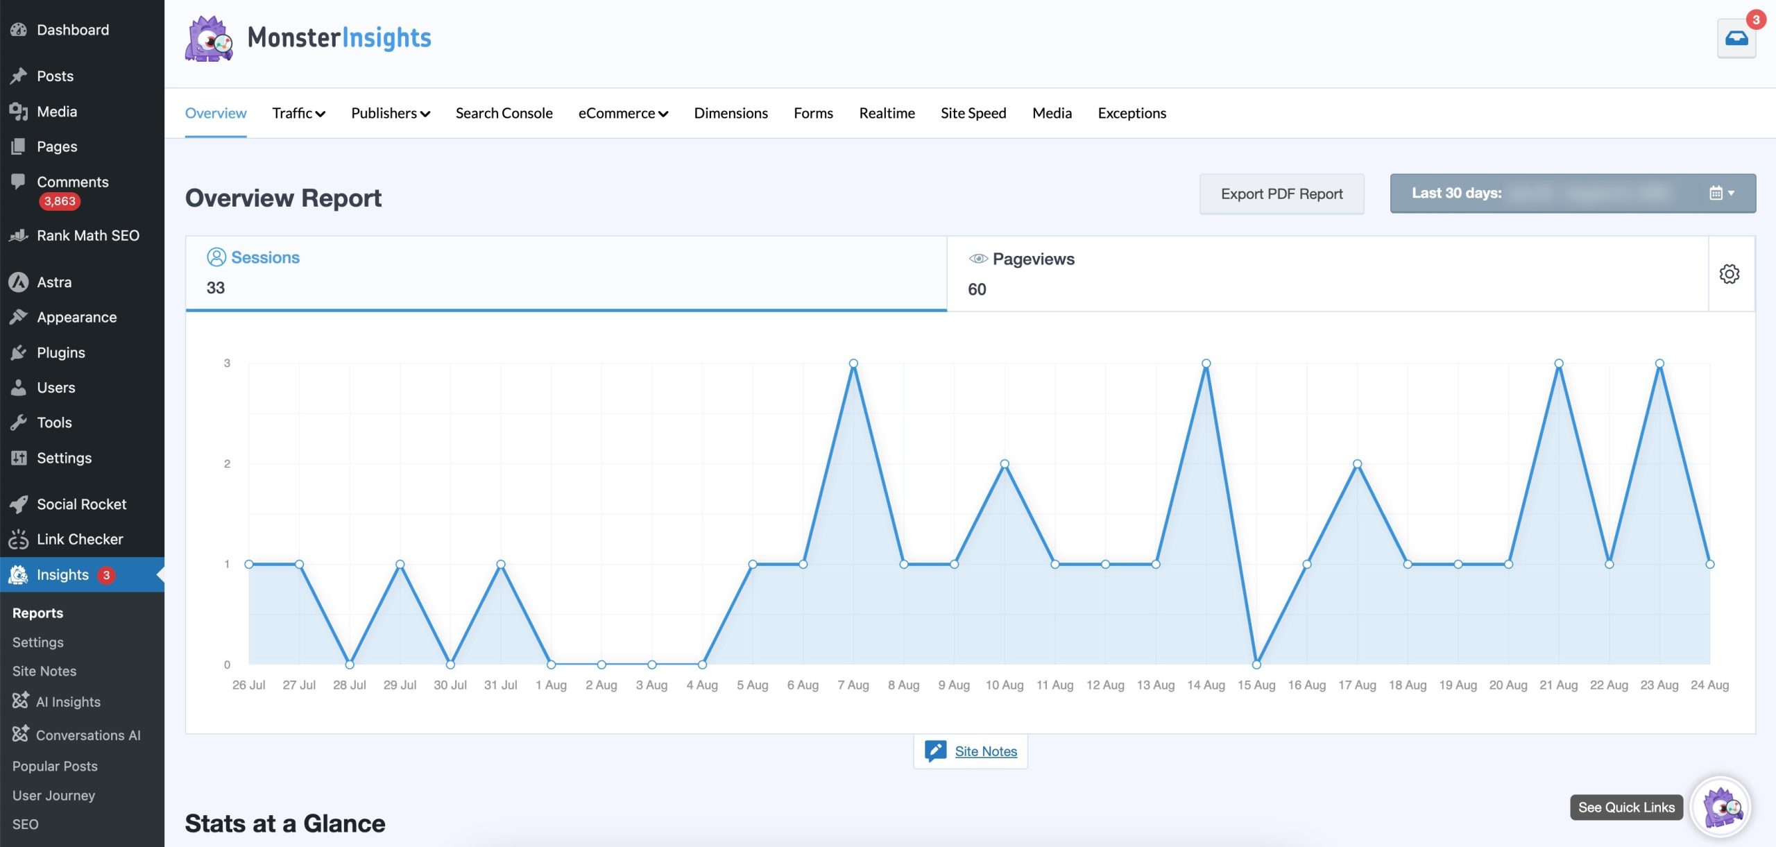Open the Last 30 days date picker

coord(1573,194)
